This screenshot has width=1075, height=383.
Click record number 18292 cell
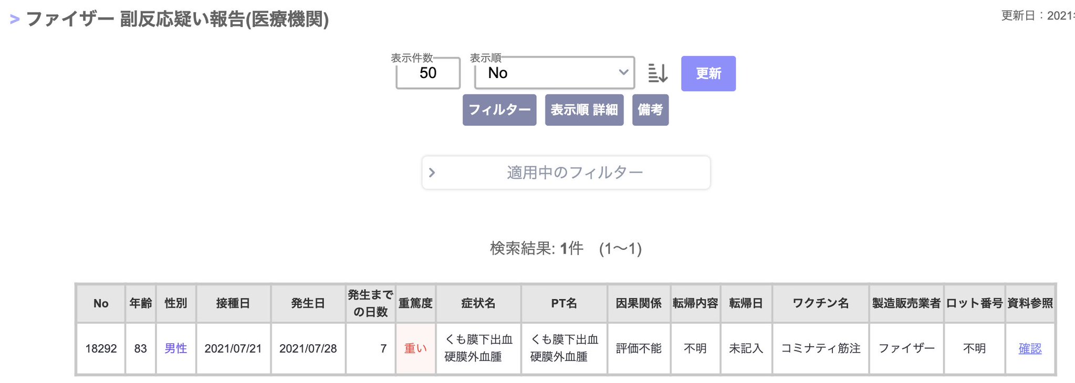101,348
